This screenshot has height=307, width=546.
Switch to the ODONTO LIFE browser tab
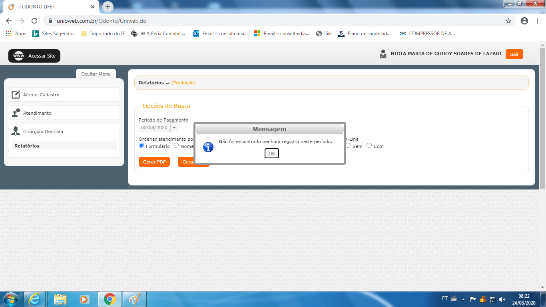point(51,7)
